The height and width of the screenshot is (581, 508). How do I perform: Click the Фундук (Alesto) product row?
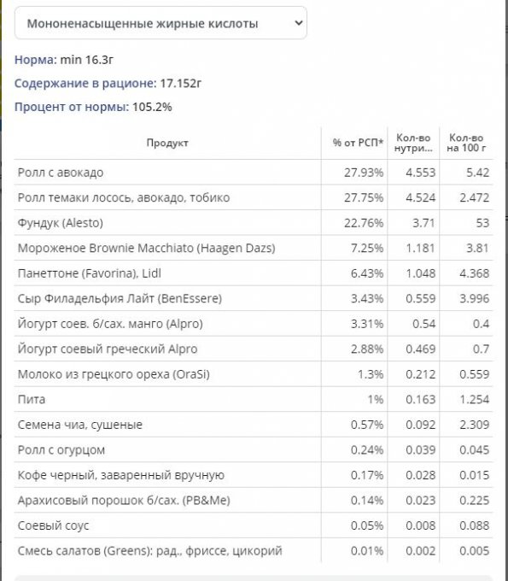[x=254, y=223]
